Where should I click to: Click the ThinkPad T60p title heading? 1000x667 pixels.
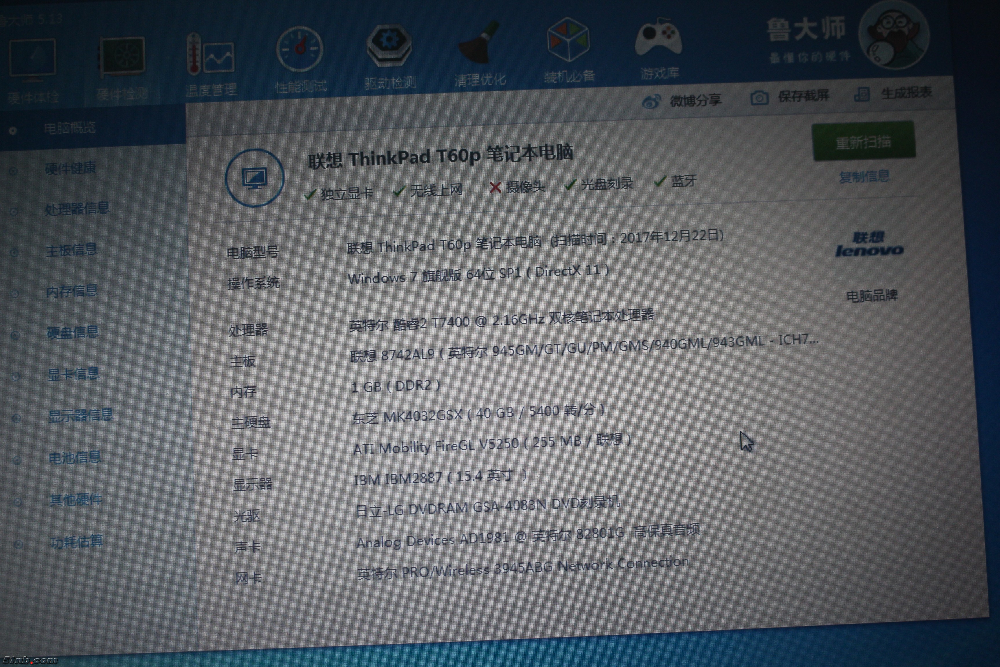(440, 157)
